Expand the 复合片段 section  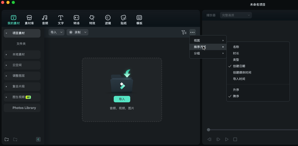6,87
